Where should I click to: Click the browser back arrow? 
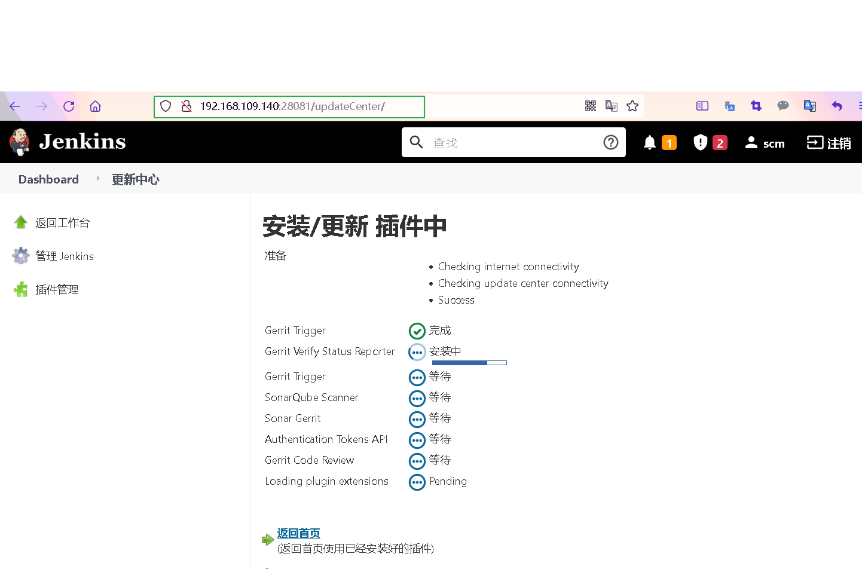click(15, 106)
